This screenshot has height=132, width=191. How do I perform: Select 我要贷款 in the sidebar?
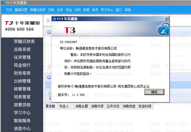coord(22,105)
